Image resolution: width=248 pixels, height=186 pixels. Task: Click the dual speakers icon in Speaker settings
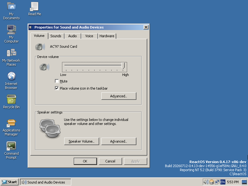[50, 128]
